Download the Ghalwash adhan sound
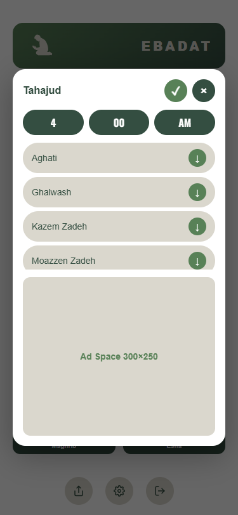 point(197,192)
